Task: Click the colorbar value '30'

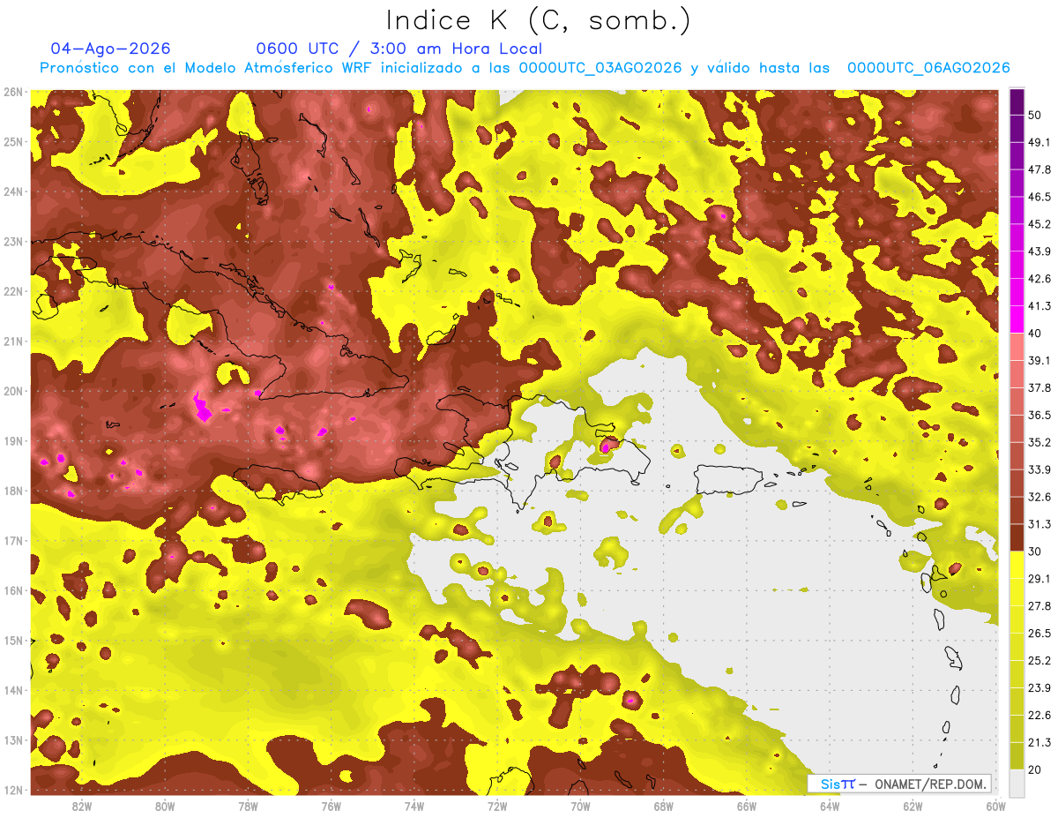Action: pos(1035,551)
